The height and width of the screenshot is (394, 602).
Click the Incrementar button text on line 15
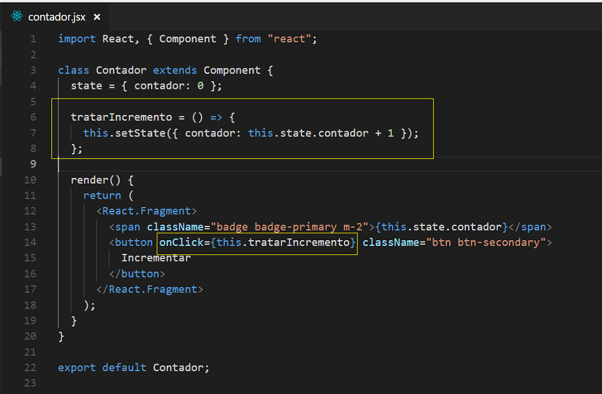[x=156, y=258]
